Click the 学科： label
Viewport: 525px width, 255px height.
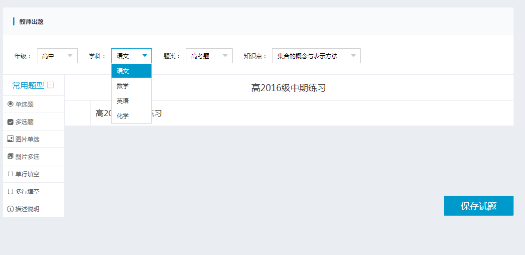pos(98,56)
